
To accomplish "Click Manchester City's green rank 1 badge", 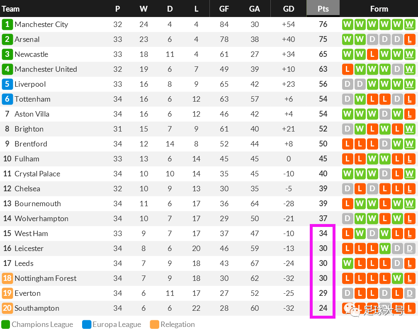I will click(x=7, y=24).
